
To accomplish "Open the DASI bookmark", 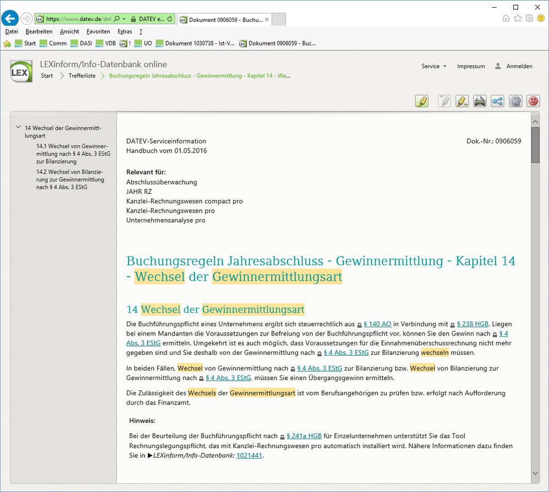I will pyautogui.click(x=81, y=43).
